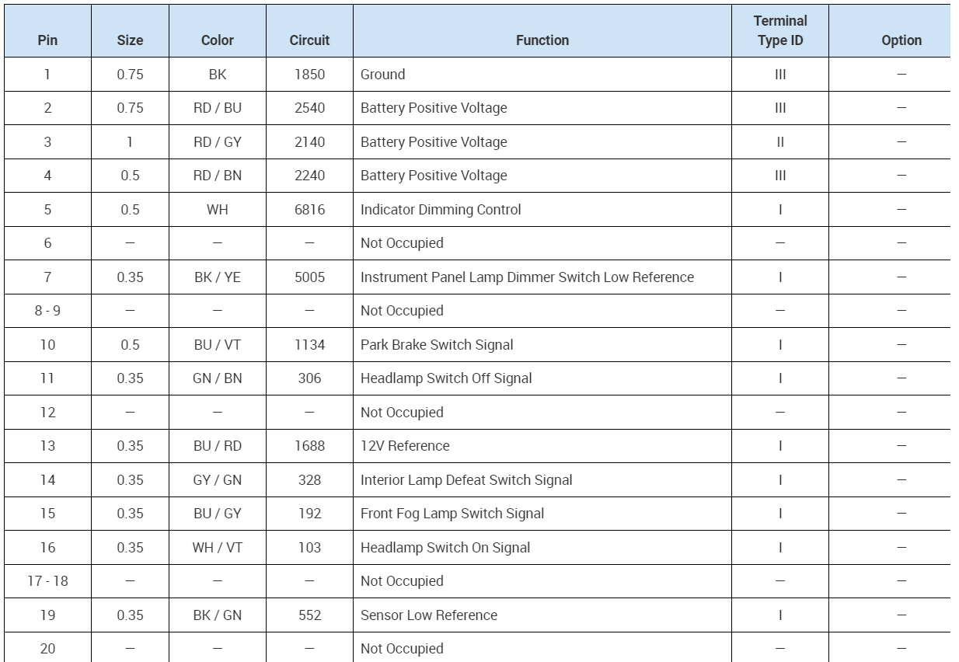The height and width of the screenshot is (662, 959).
Task: Select the Ground function cell
Action: pyautogui.click(x=383, y=75)
